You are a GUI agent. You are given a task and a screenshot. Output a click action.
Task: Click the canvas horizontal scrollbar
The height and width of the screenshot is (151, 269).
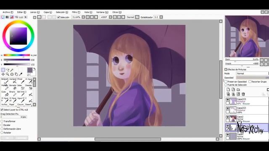pos(128,139)
